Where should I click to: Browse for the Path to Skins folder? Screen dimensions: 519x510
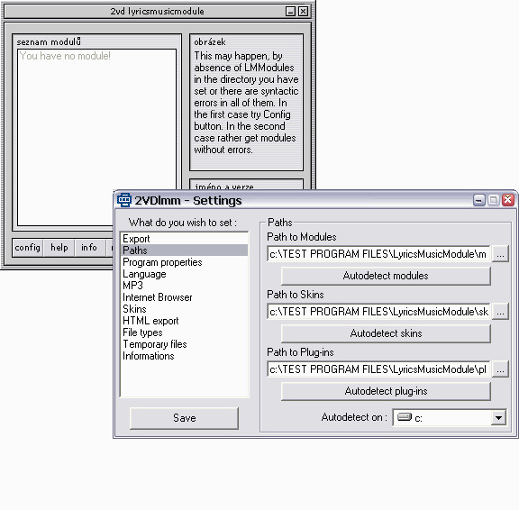[x=500, y=312]
